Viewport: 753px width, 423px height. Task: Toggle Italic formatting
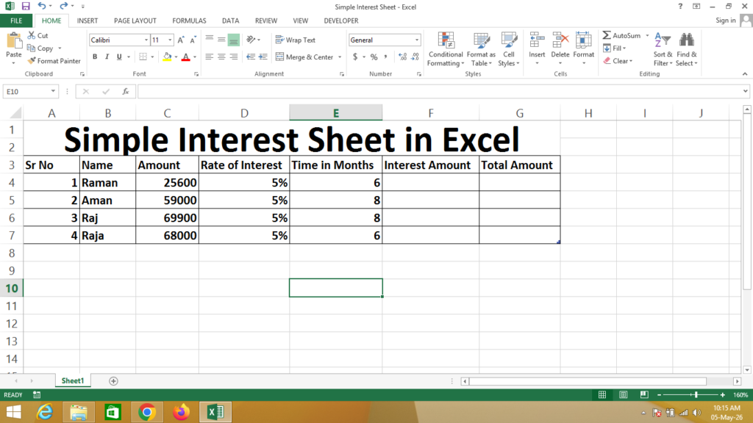107,57
